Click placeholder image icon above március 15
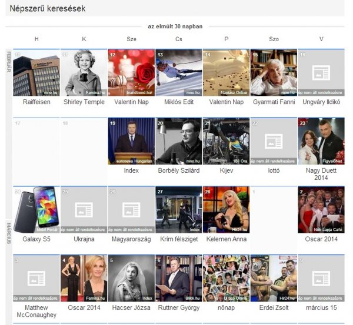The height and width of the screenshot is (325, 353). [321, 278]
